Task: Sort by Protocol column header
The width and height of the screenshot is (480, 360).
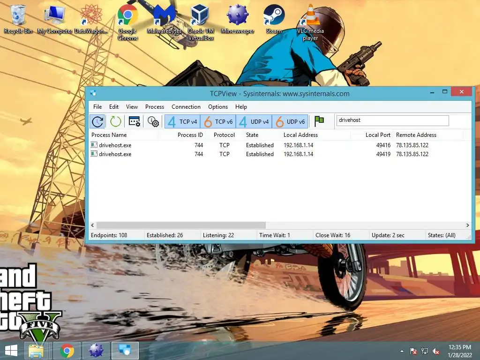Action: 224,135
